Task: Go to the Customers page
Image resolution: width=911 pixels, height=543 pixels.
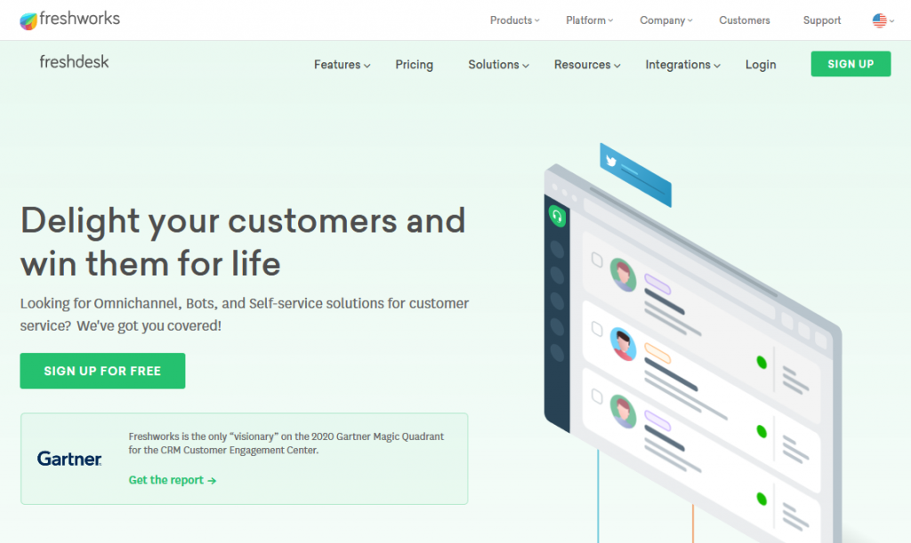Action: 745,20
